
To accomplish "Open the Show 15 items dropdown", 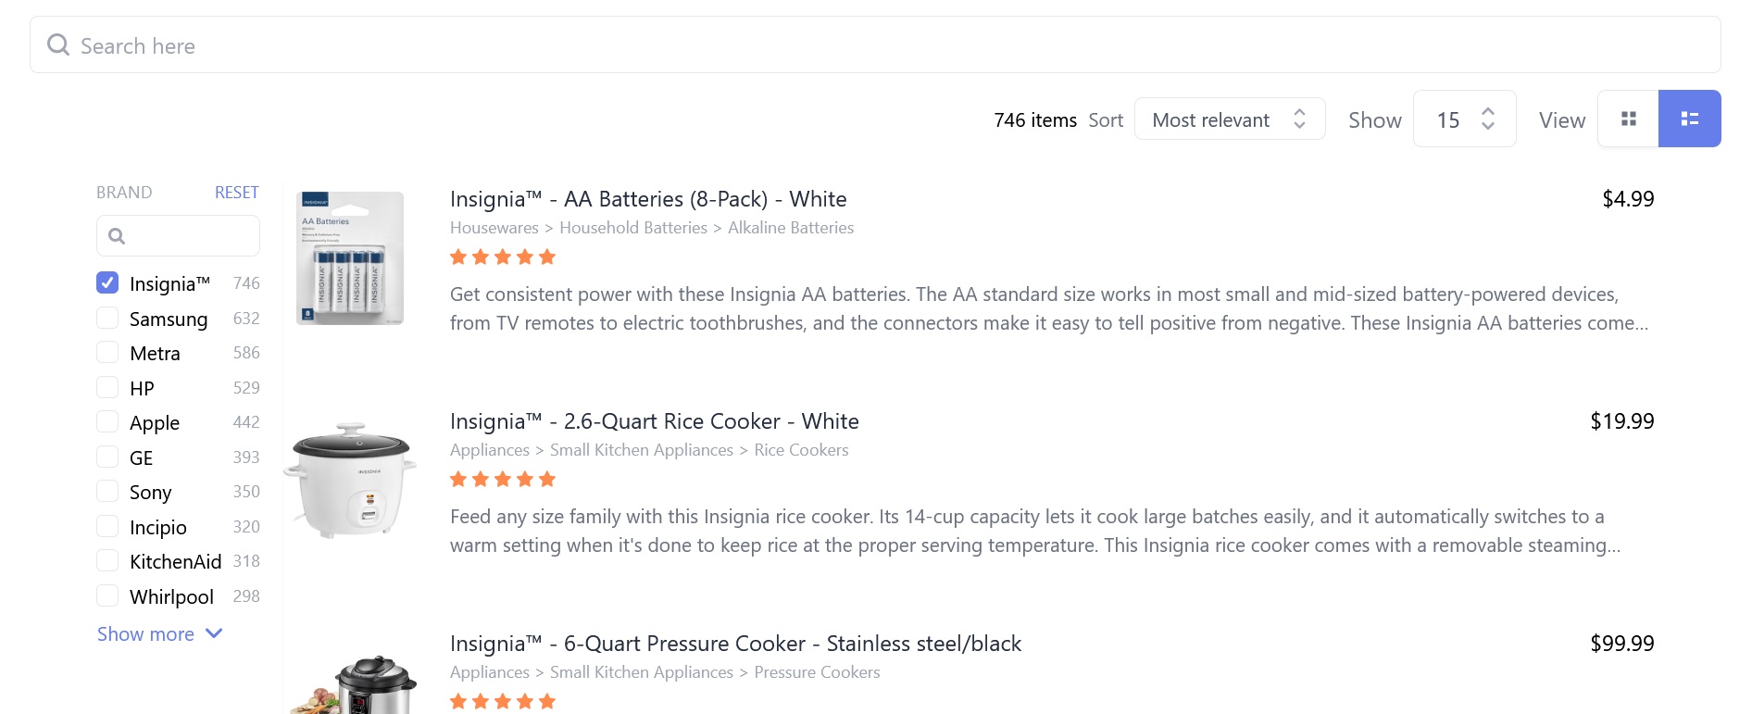I will click(1465, 119).
